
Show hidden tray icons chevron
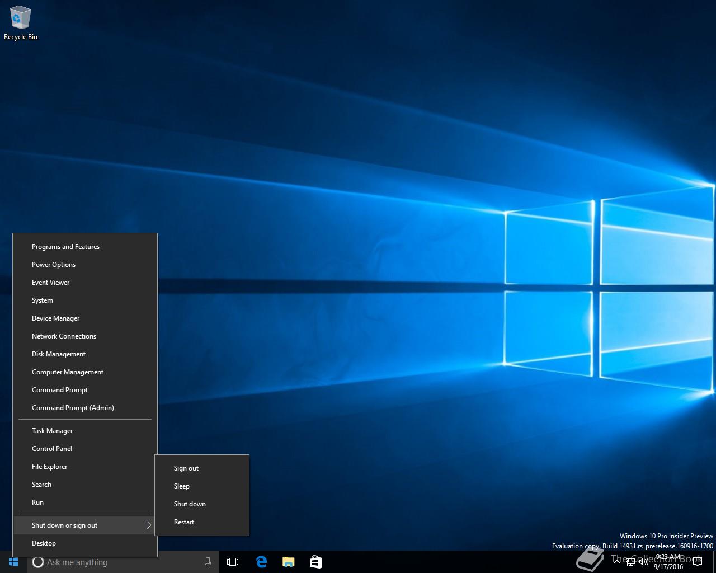pos(617,562)
